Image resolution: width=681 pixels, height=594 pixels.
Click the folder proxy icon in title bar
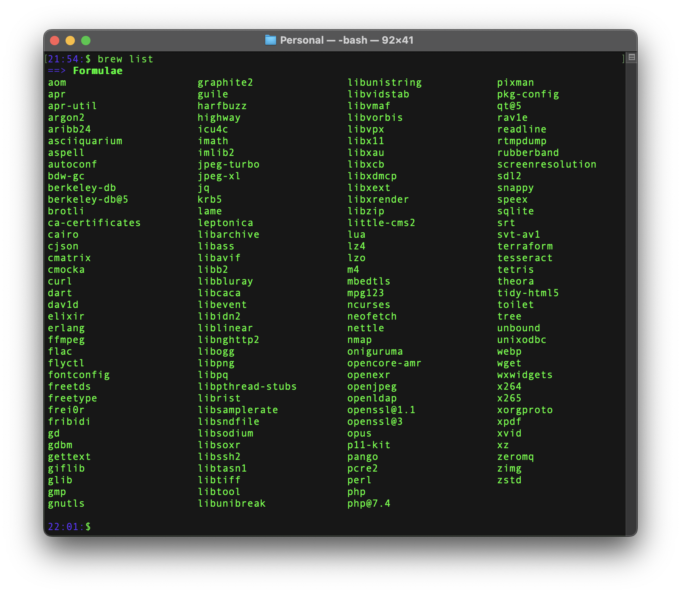[x=270, y=40]
